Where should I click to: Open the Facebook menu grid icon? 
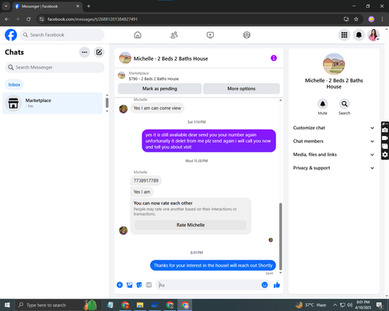pyautogui.click(x=344, y=35)
